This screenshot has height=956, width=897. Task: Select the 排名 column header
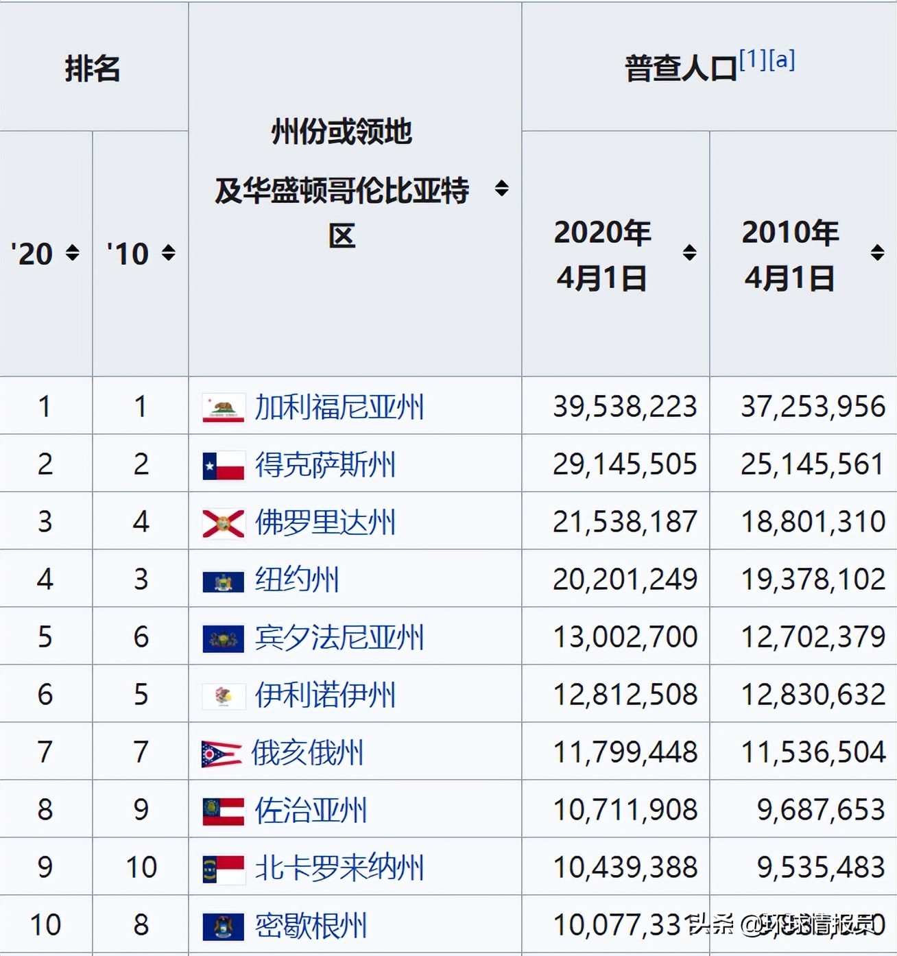(93, 71)
